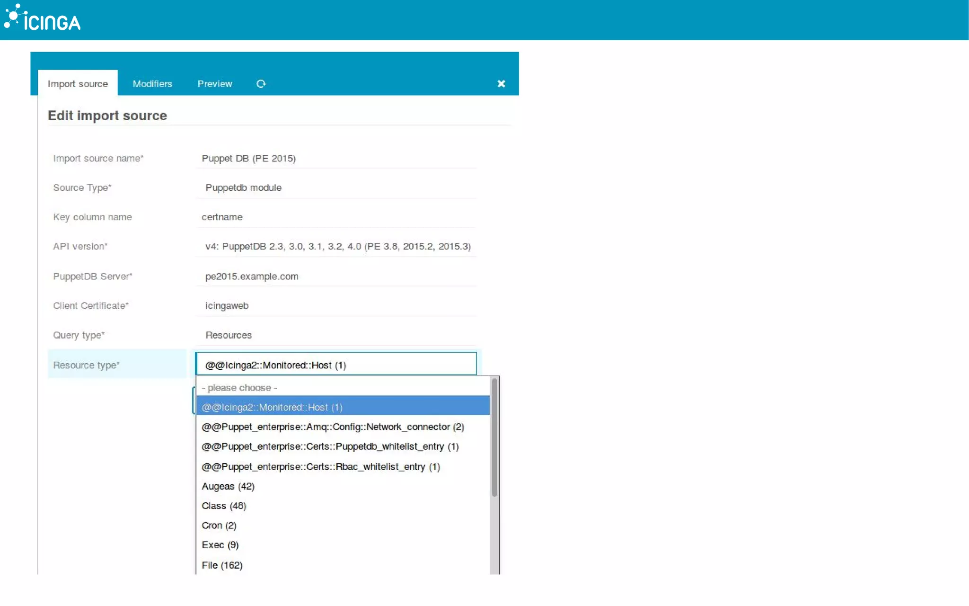Pick the Puppetdb_whitelist_entry (1) option
The height and width of the screenshot is (606, 969).
(330, 447)
